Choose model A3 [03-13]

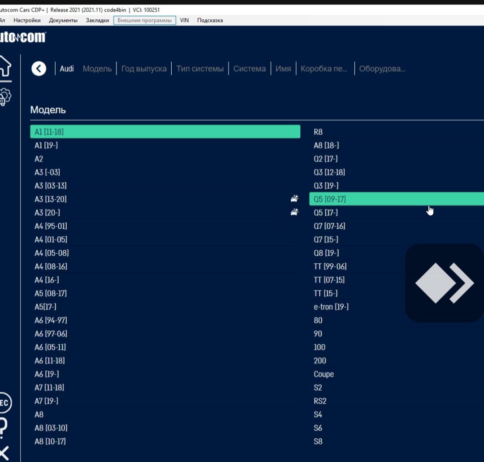[165, 186]
